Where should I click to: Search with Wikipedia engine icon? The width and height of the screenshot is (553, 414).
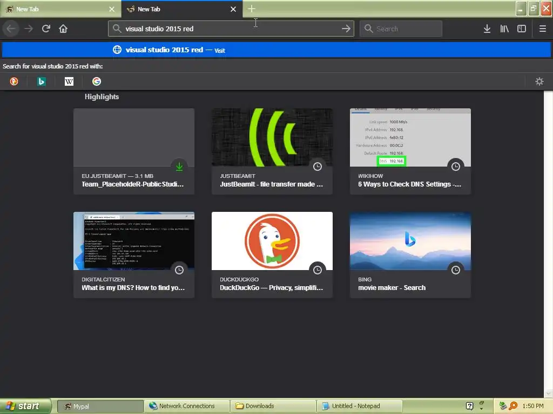point(69,82)
